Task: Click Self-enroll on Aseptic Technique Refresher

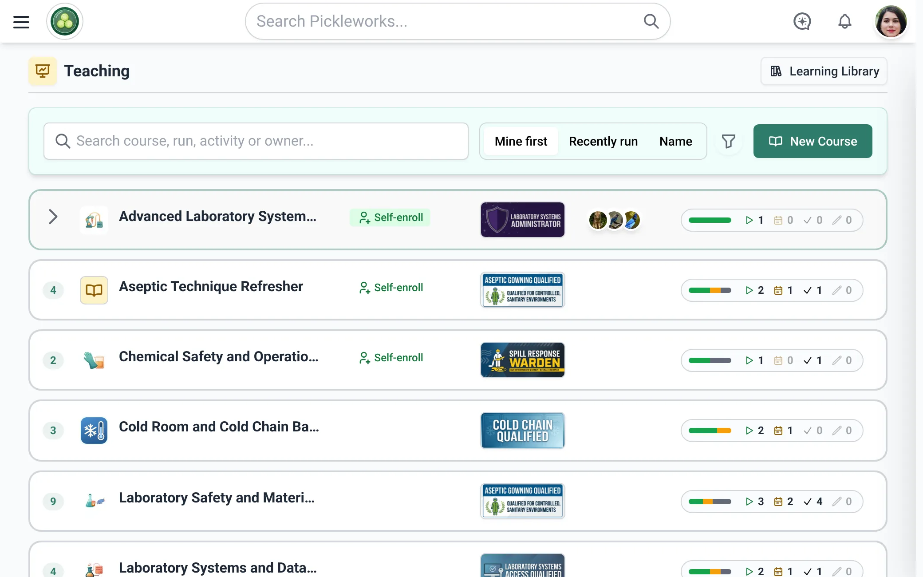Action: (x=390, y=288)
